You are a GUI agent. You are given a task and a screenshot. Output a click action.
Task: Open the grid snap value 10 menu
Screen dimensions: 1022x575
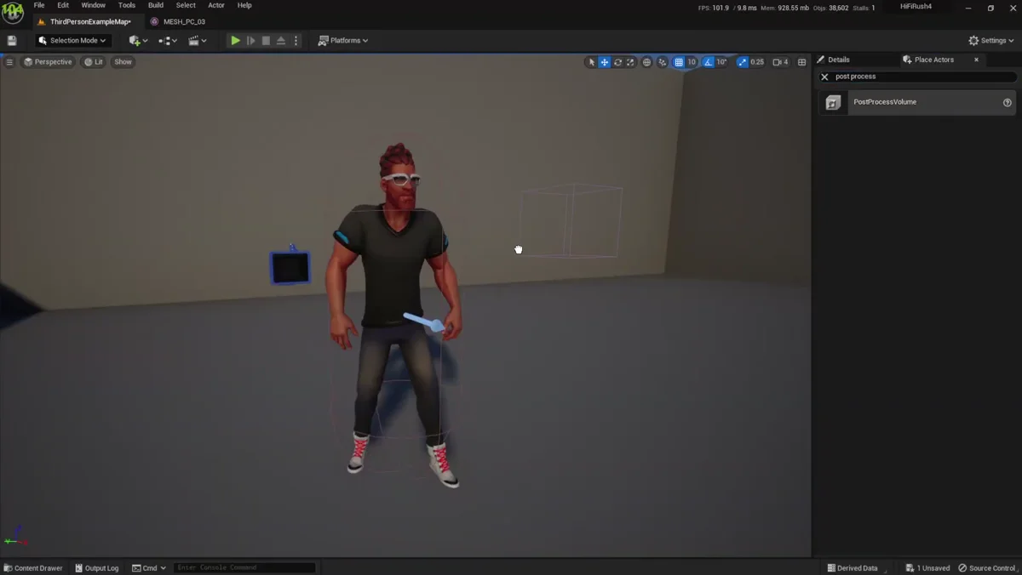coord(692,62)
